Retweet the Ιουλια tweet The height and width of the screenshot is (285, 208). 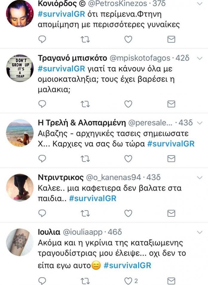pyautogui.click(x=85, y=281)
